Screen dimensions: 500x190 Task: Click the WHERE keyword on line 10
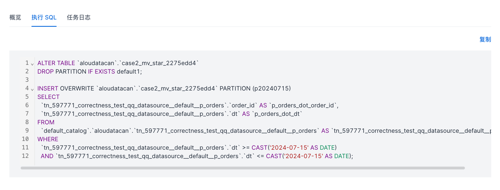tap(48, 139)
